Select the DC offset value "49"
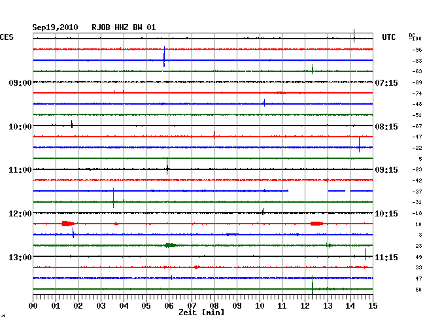The image size is (425, 323). pyautogui.click(x=418, y=257)
